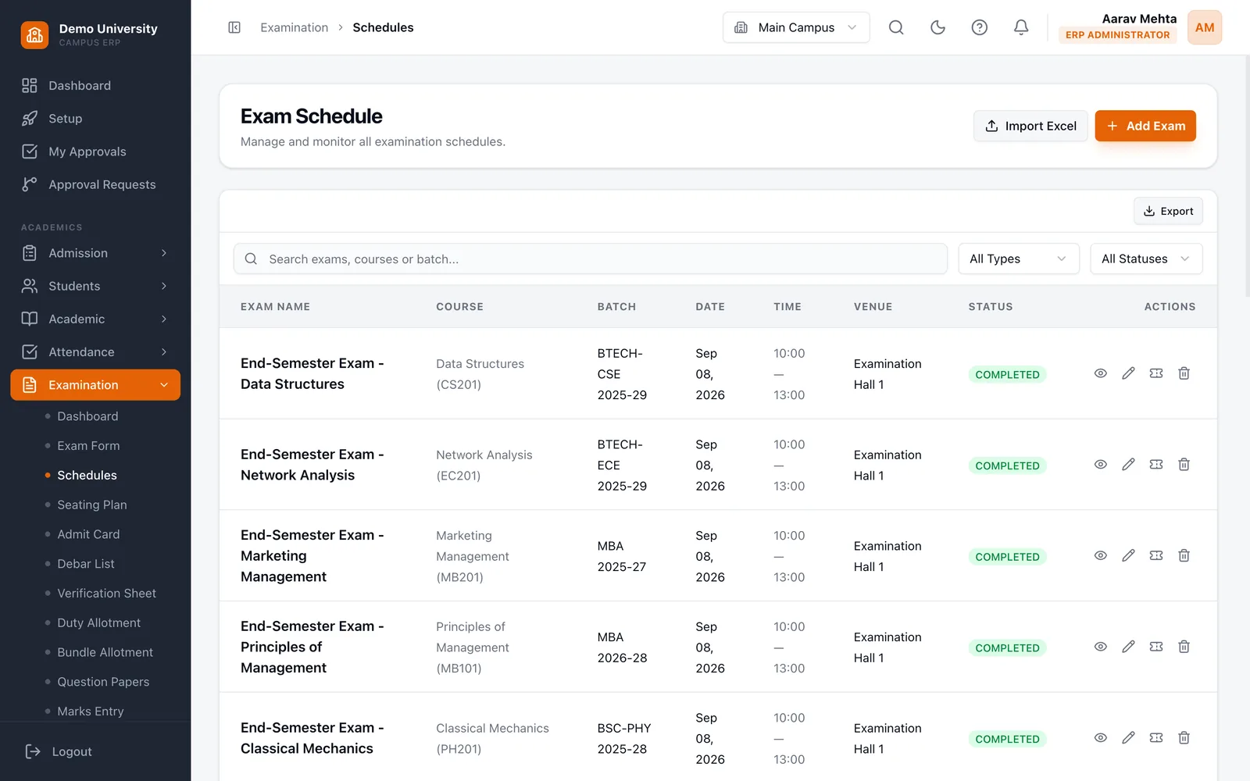Go to Seating Plan submenu item
This screenshot has height=781, width=1250.
tap(91, 505)
